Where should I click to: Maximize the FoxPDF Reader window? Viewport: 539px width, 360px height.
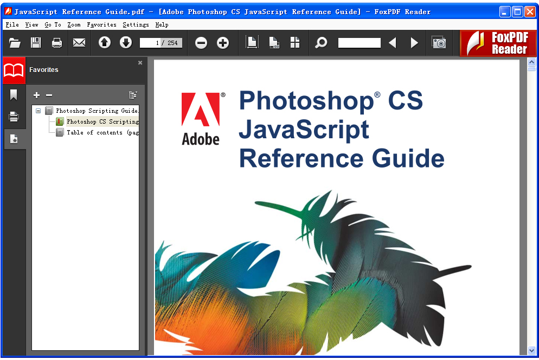517,12
